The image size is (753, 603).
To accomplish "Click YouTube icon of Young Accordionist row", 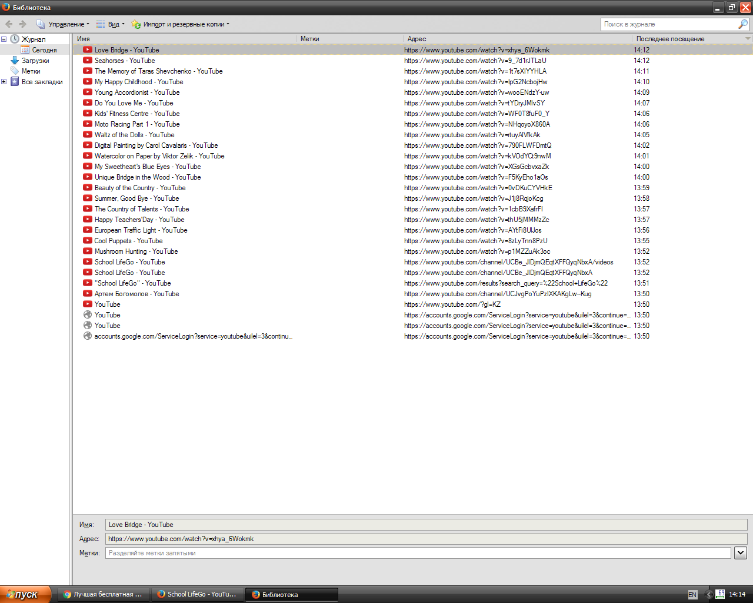I will [88, 92].
